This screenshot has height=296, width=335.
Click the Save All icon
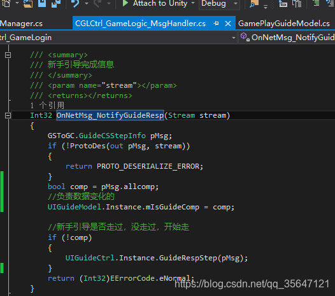(x=56, y=3)
